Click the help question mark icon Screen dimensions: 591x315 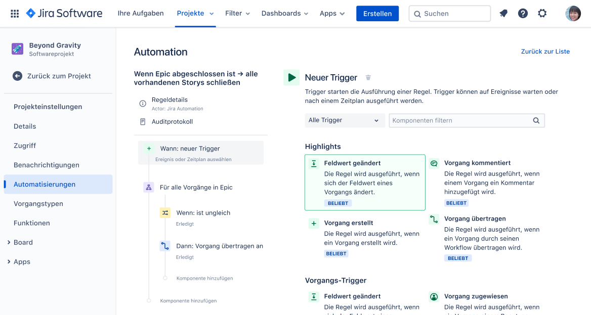click(x=523, y=13)
